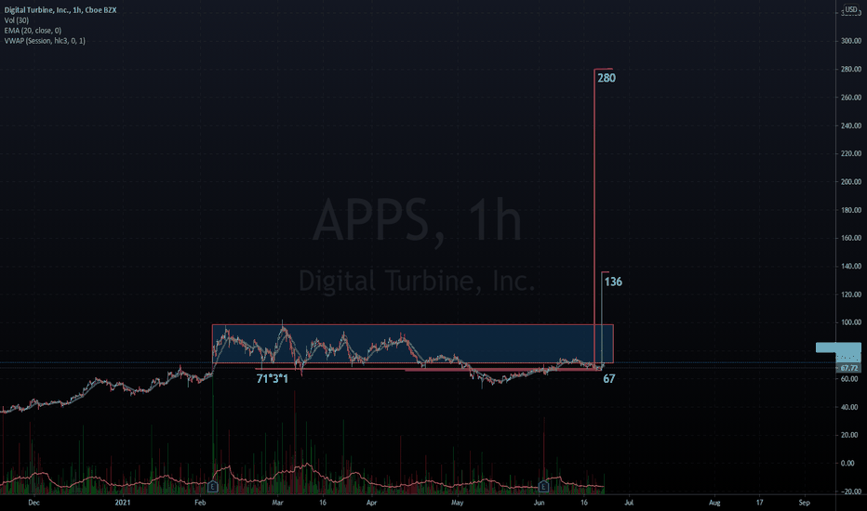The width and height of the screenshot is (867, 511).
Task: Click the Sep label on time axis
Action: (x=804, y=503)
